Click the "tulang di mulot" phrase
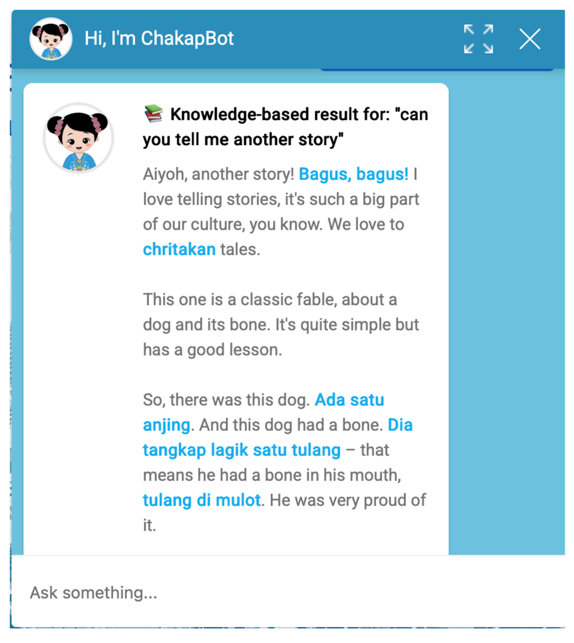 click(x=202, y=500)
